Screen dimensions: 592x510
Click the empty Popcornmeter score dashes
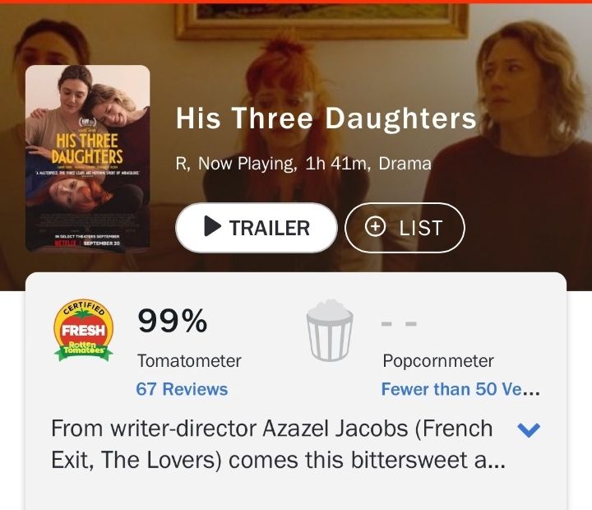point(399,323)
